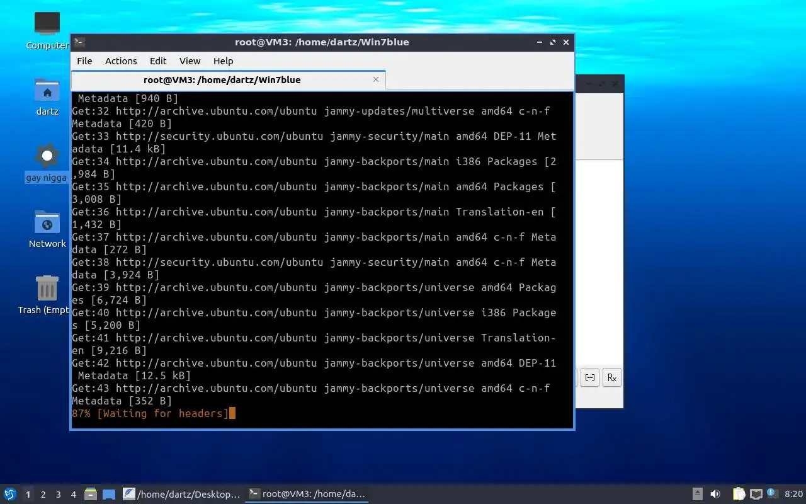The image size is (806, 504).
Task: Open the volume control tray icon
Action: pos(715,494)
